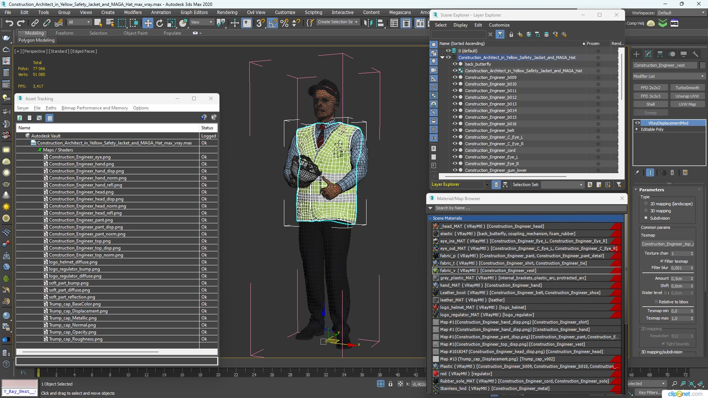The height and width of the screenshot is (398, 708).
Task: Click Isolate Selection toggle in status bar
Action: pos(381,384)
